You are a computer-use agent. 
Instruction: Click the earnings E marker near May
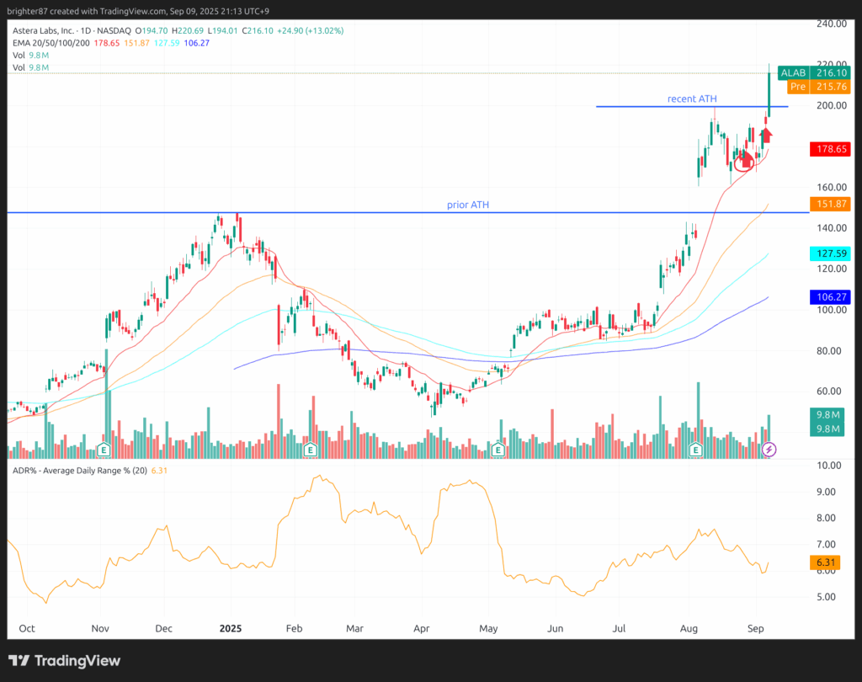498,450
